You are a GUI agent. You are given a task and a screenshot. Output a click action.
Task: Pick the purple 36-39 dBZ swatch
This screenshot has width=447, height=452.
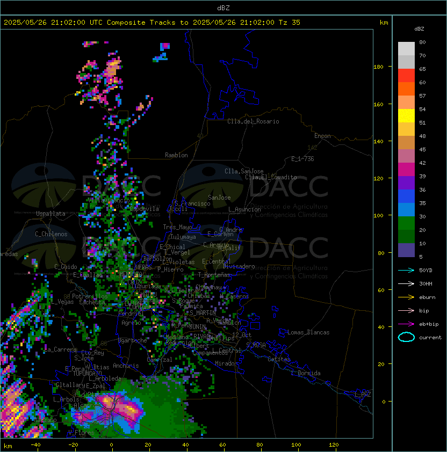[406, 183]
